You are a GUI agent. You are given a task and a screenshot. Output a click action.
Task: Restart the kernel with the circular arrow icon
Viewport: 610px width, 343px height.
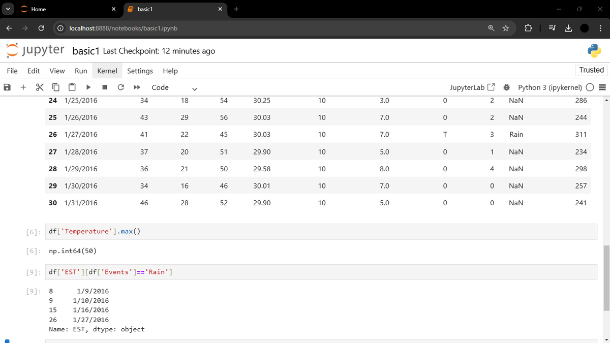click(120, 87)
